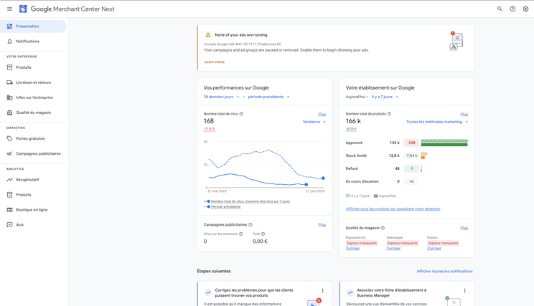Image resolution: width=534 pixels, height=306 pixels.
Task: Open the Tendance dropdown
Action: point(314,122)
